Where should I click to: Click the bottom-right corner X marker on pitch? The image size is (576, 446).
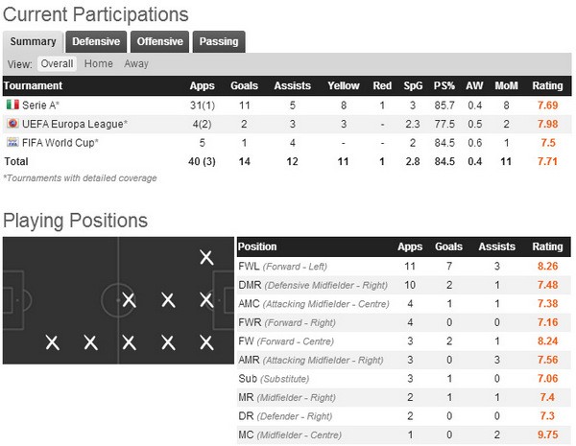coord(206,342)
